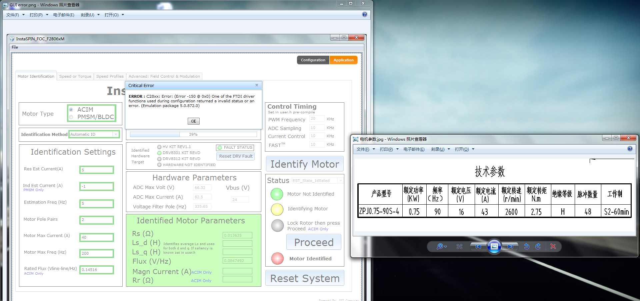Screen dimensions: 640x301
Task: Select the DRV8312 KIT REVD hardware target
Action: (159, 159)
